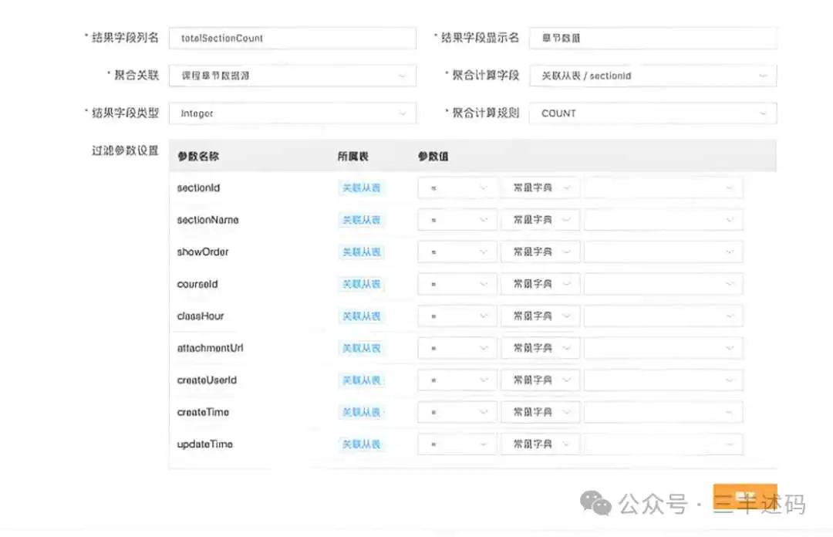The image size is (833, 537).
Task: Click the 关联从表 tag in classHour row
Action: coord(361,316)
